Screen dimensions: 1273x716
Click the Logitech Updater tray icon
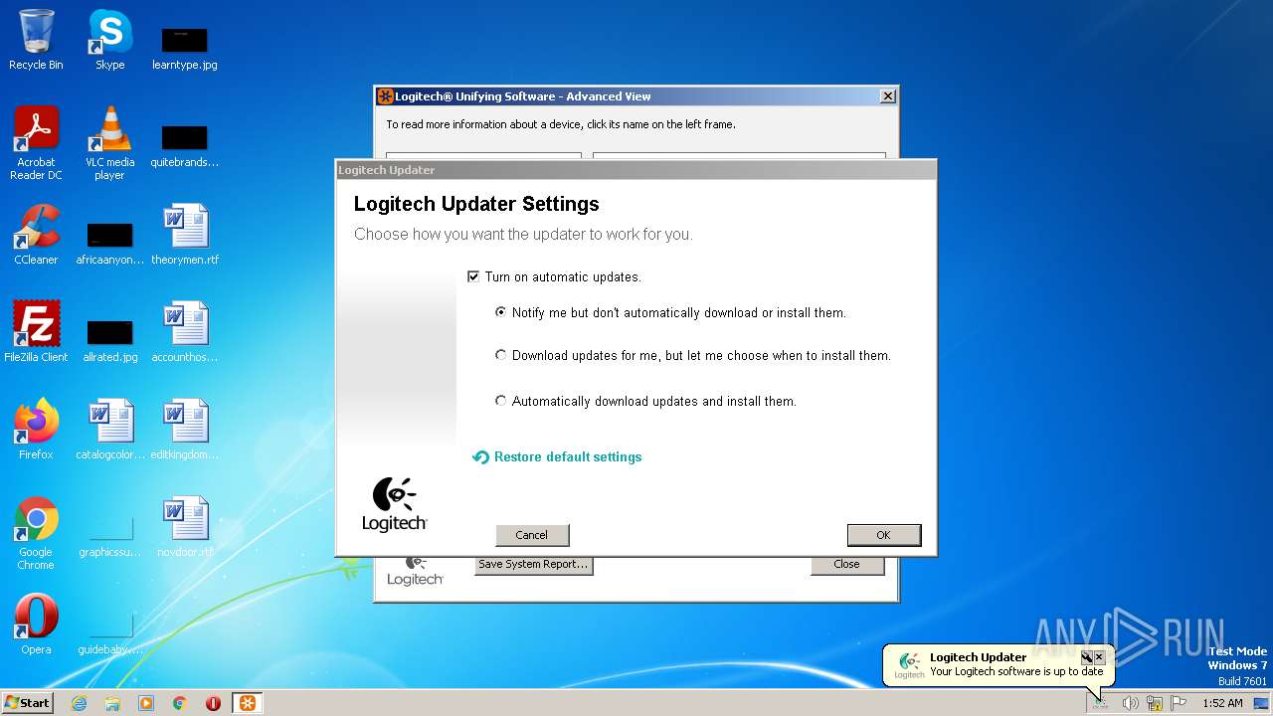(x=1100, y=703)
